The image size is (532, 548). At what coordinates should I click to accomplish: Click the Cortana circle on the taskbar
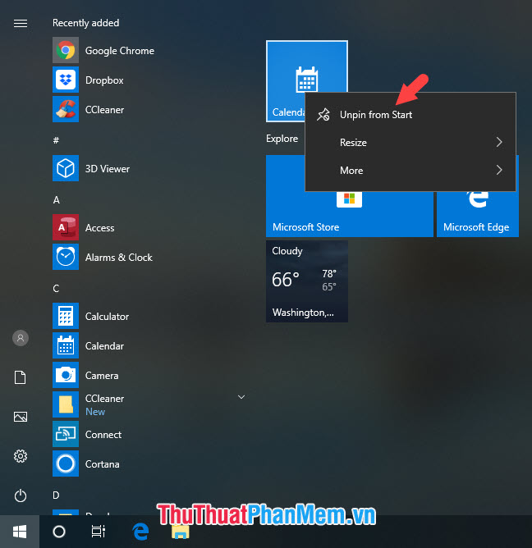[x=59, y=532]
